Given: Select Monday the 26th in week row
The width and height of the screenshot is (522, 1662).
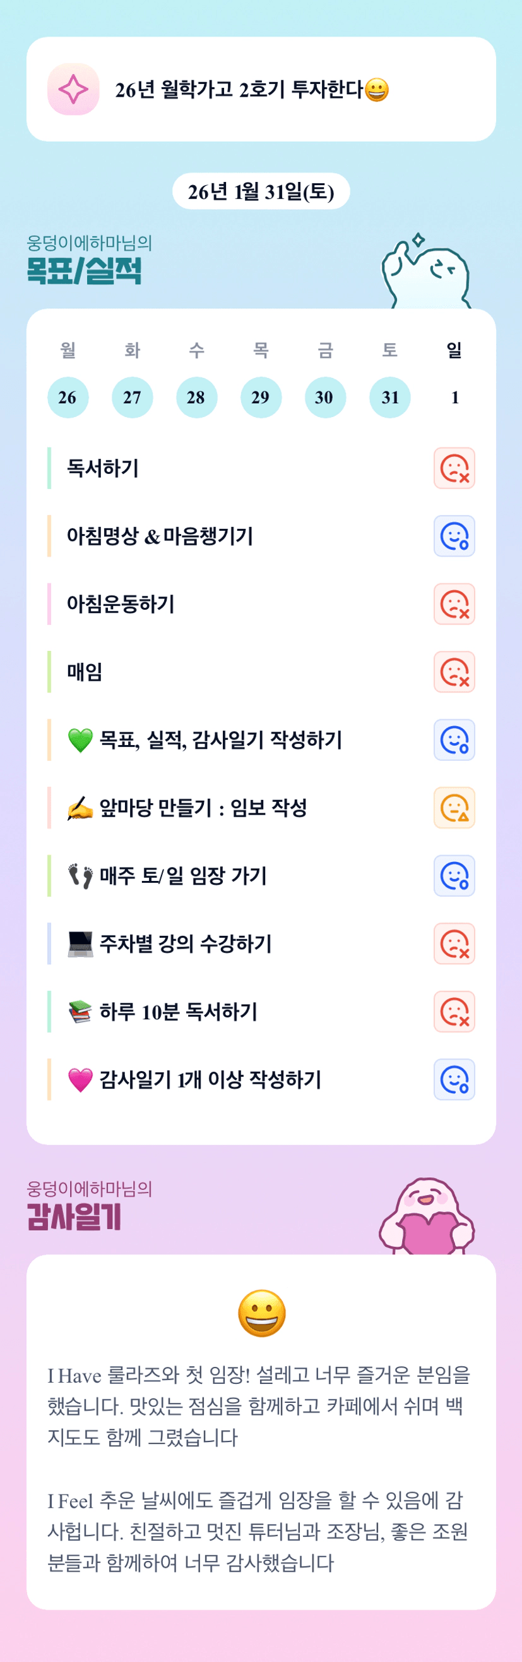Looking at the screenshot, I should [x=68, y=397].
